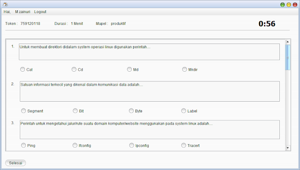Click the vertical scrollbar thumb

pyautogui.click(x=287, y=57)
